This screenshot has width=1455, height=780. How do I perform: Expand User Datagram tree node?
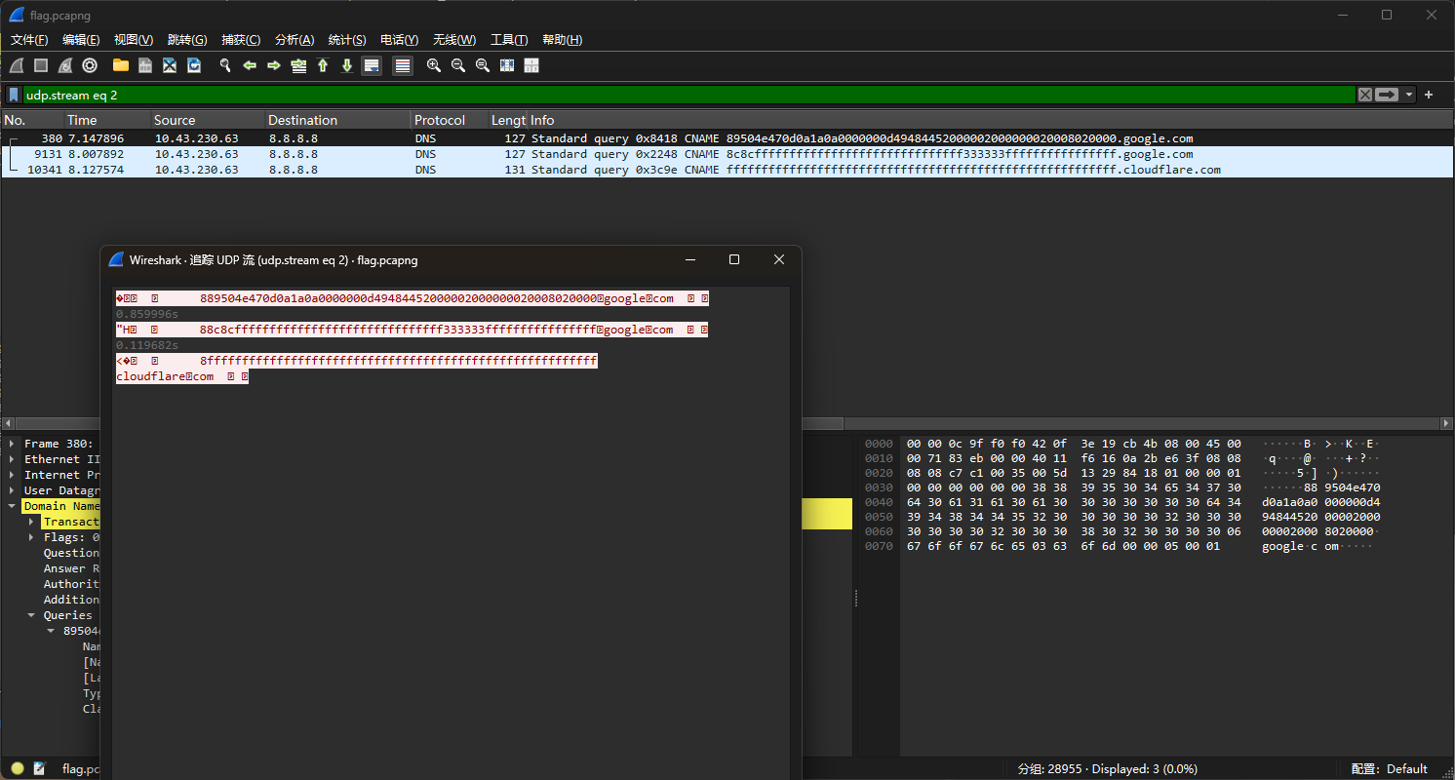[x=13, y=490]
